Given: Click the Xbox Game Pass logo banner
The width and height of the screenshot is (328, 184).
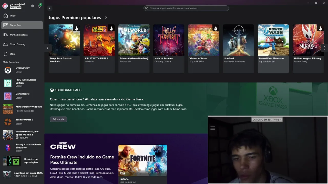Looking at the screenshot, I should point(66,90).
